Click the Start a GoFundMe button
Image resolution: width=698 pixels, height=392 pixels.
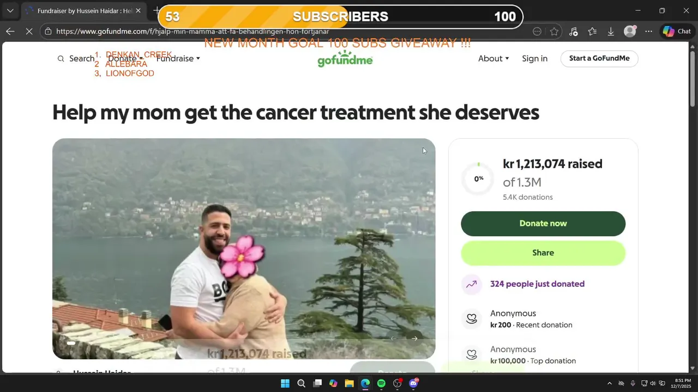[599, 58]
